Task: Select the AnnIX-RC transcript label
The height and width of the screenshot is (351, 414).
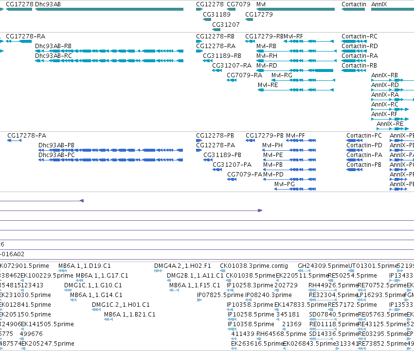Action: point(385,105)
